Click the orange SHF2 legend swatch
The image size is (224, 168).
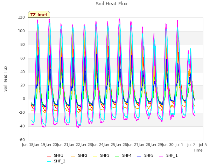point(73,156)
